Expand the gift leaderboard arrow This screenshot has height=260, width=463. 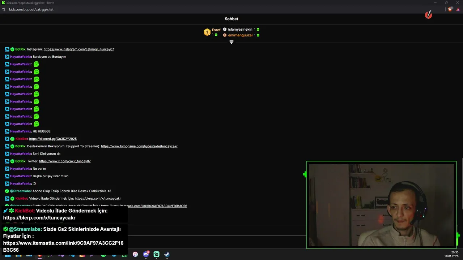[231, 42]
